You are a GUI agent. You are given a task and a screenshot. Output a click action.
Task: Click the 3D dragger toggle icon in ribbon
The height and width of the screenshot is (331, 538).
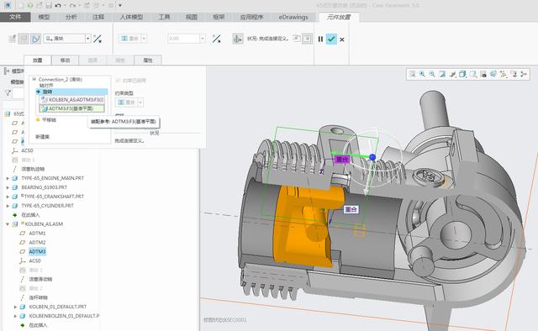237,39
